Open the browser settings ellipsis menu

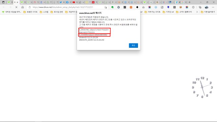point(213,7)
